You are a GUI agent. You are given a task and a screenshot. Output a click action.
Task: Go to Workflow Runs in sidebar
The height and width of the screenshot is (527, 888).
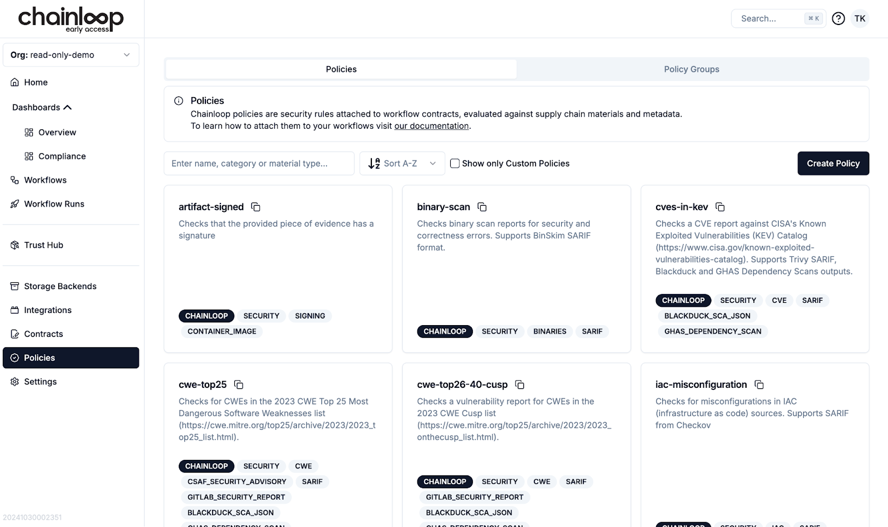[54, 204]
